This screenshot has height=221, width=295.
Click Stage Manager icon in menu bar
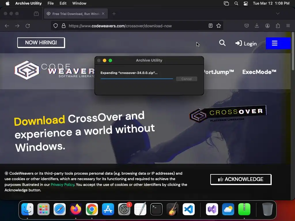pos(226,3)
